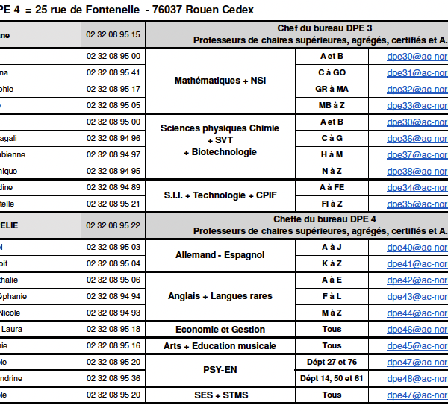Select phone number 02 32 08 95 21
The image size is (448, 411).
[x=113, y=204]
